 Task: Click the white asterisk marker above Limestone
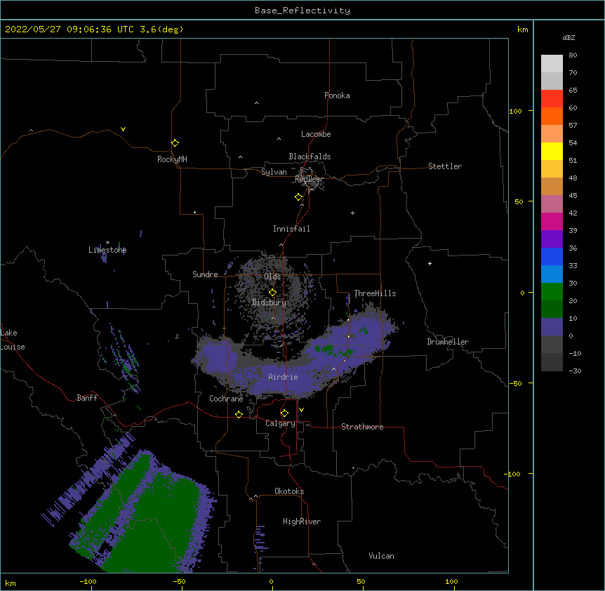pos(107,243)
